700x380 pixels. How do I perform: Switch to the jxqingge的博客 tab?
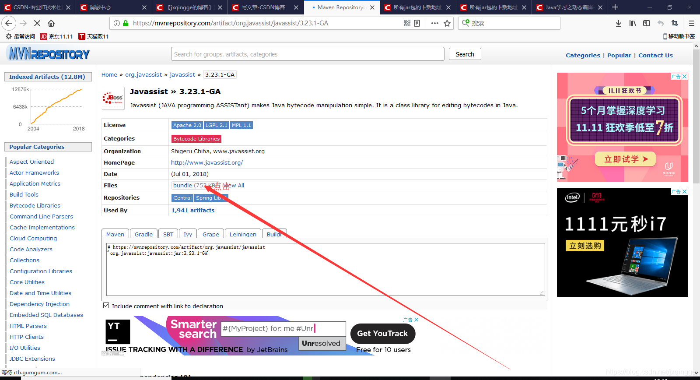[x=189, y=7]
